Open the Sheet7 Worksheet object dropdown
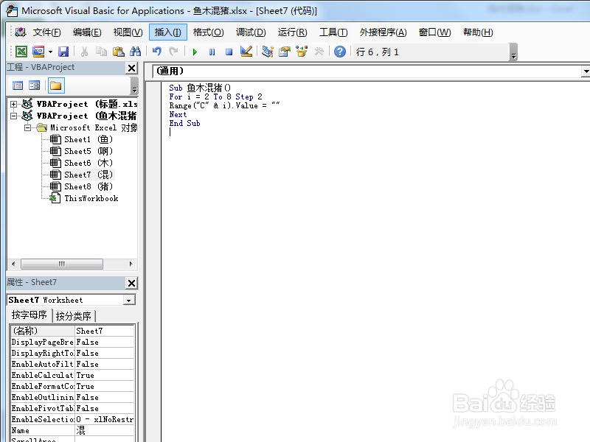The width and height of the screenshot is (590, 442). click(129, 301)
